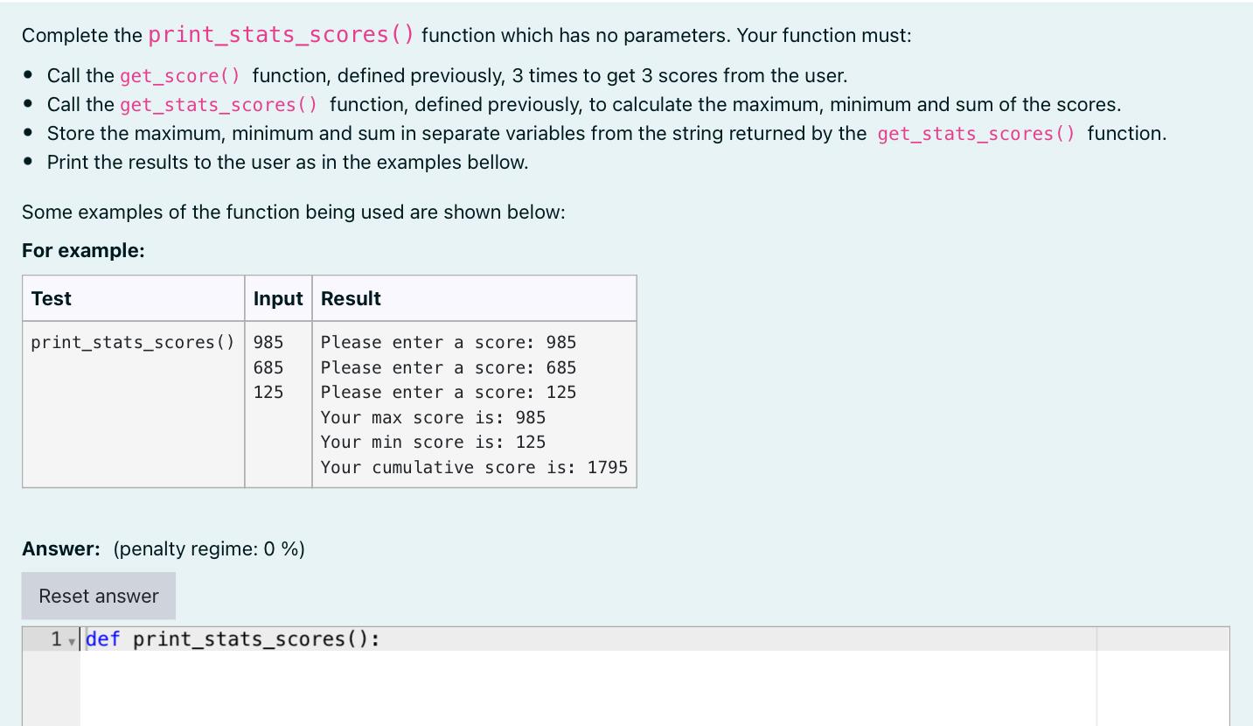1253x726 pixels.
Task: Click the Input column header
Action: point(278,298)
